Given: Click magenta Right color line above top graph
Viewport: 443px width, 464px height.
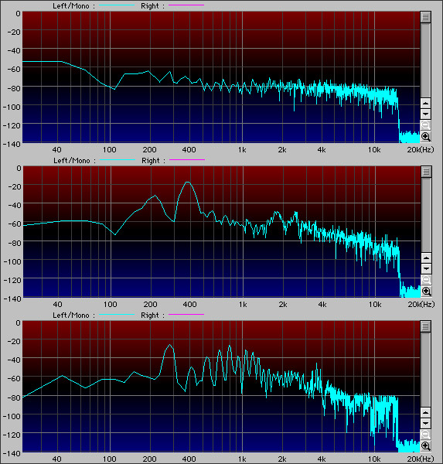Looking at the screenshot, I should click(x=186, y=5).
